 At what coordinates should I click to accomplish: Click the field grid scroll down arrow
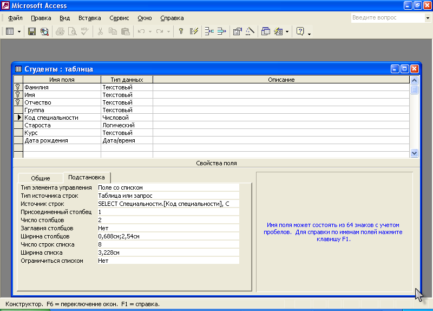point(414,153)
